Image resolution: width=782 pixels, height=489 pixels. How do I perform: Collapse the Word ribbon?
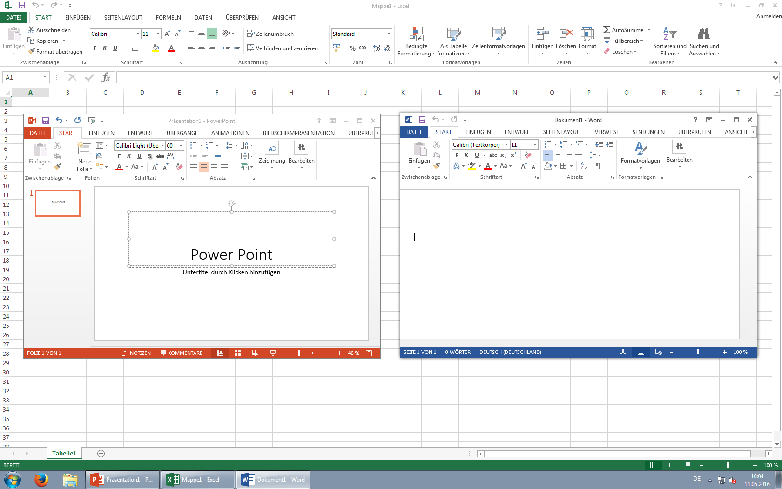(x=750, y=177)
